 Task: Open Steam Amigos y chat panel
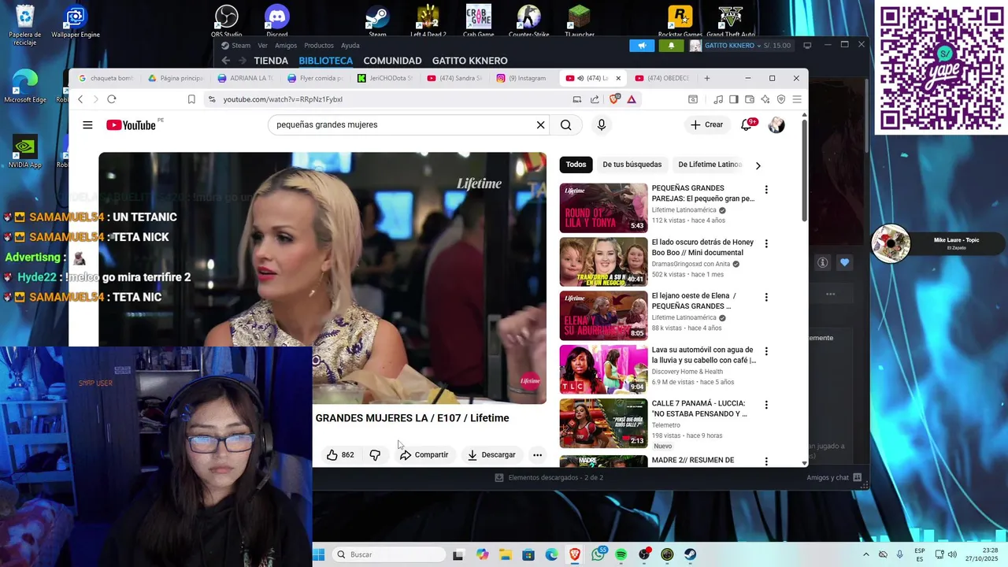(x=834, y=477)
